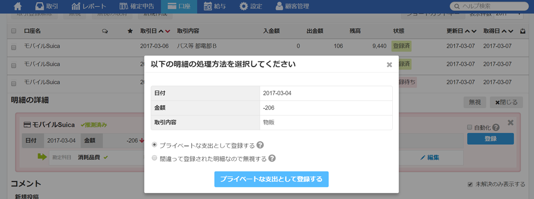Sort 取引日 ascending with up arrow

click(162, 31)
